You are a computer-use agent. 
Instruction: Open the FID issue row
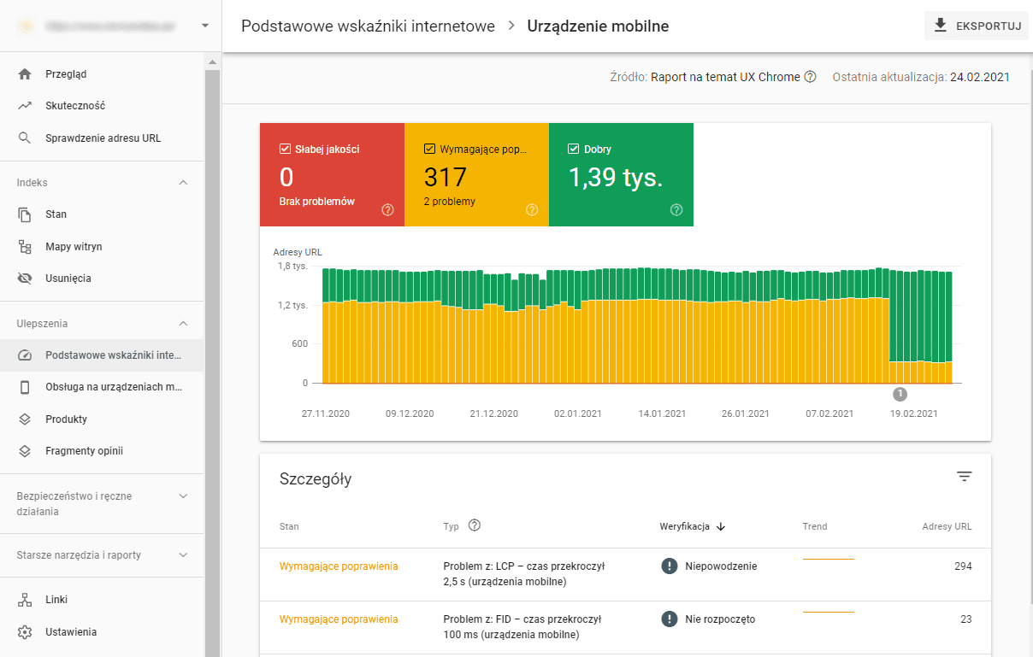[x=625, y=628]
